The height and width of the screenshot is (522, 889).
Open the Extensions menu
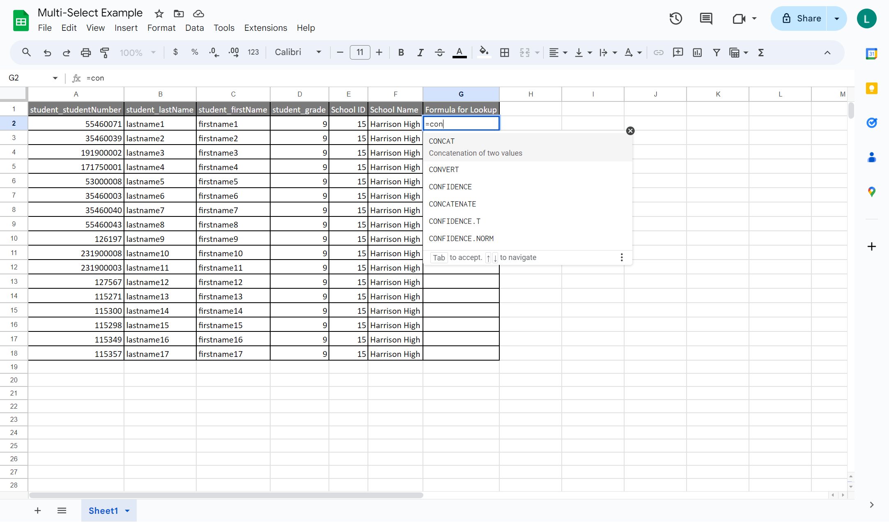[x=266, y=28]
